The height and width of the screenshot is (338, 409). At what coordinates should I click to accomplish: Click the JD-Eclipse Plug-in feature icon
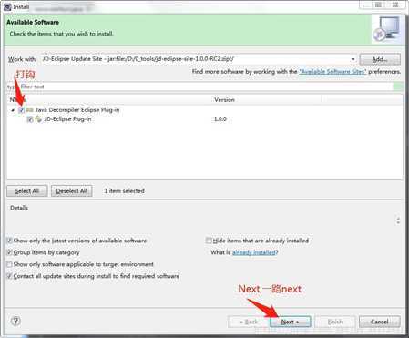(38, 119)
